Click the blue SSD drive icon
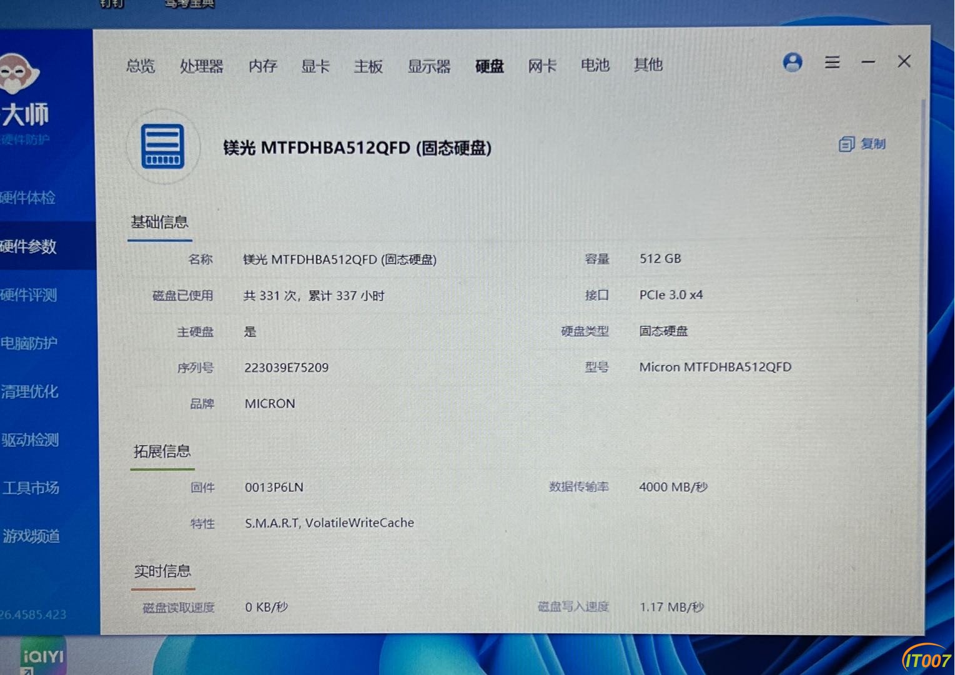This screenshot has height=675, width=955. click(163, 147)
